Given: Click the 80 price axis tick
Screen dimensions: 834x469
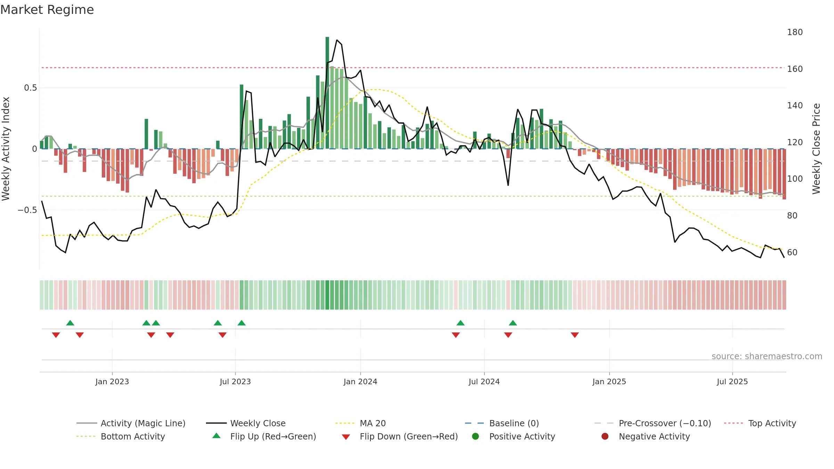Looking at the screenshot, I should point(792,216).
